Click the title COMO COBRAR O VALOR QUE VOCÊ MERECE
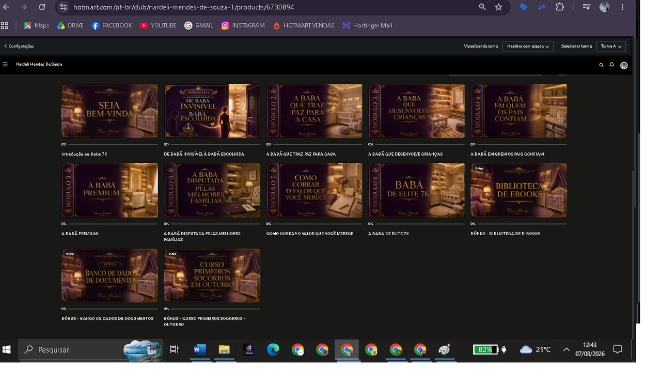 310,234
